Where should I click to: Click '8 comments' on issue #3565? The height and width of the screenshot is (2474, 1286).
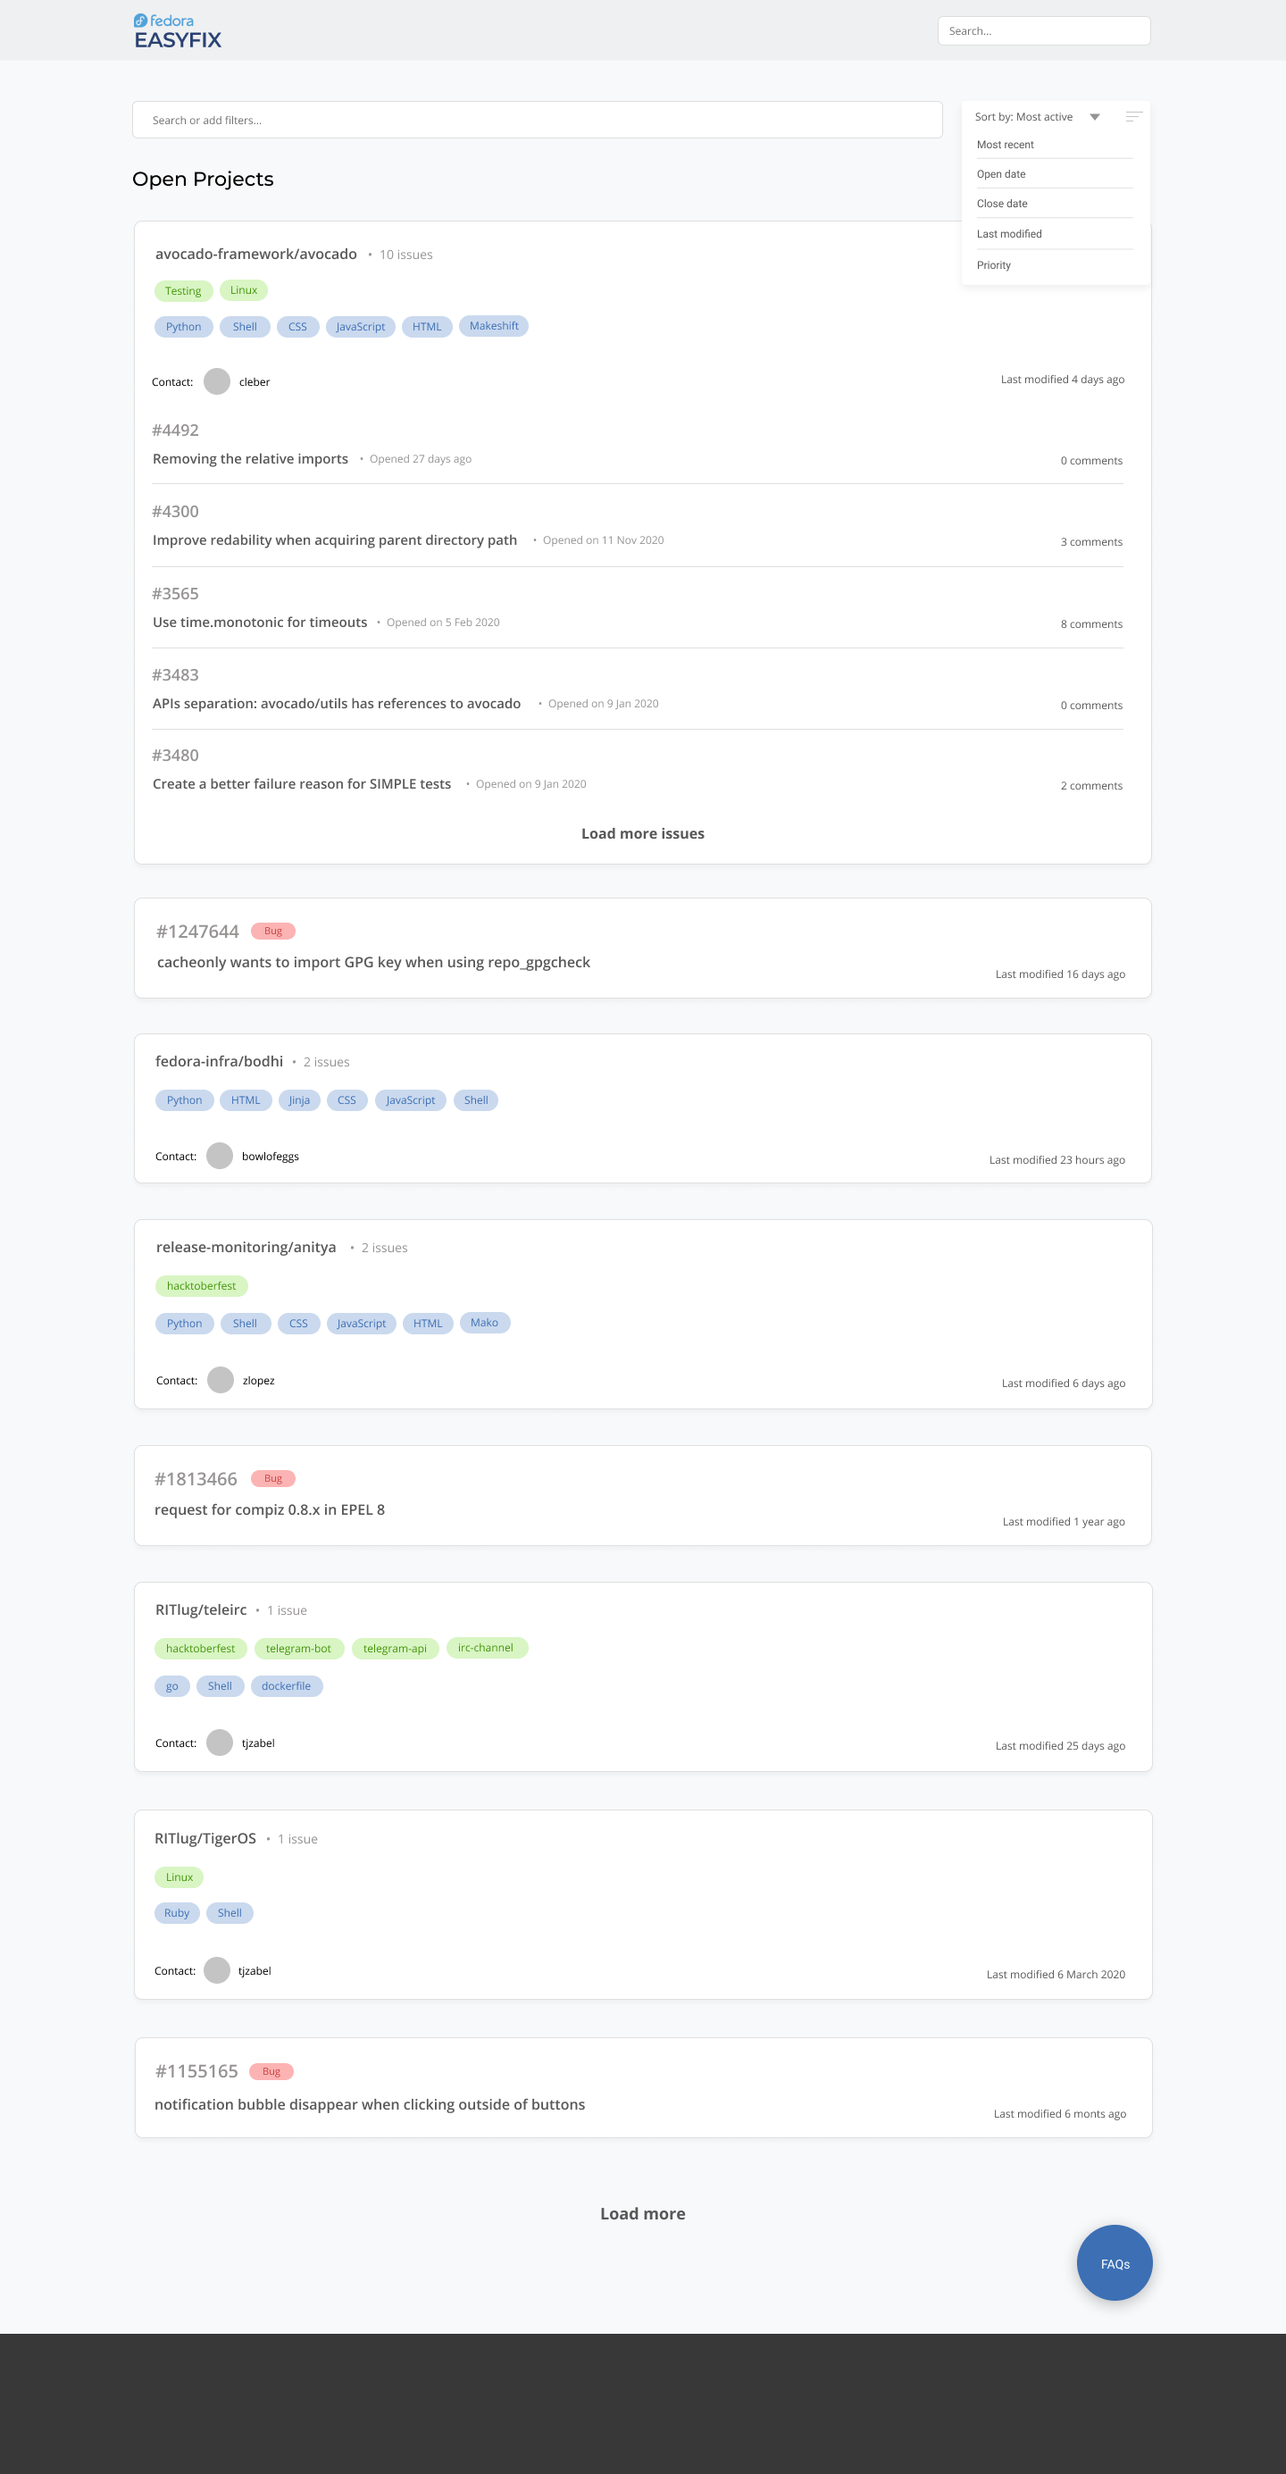point(1091,624)
